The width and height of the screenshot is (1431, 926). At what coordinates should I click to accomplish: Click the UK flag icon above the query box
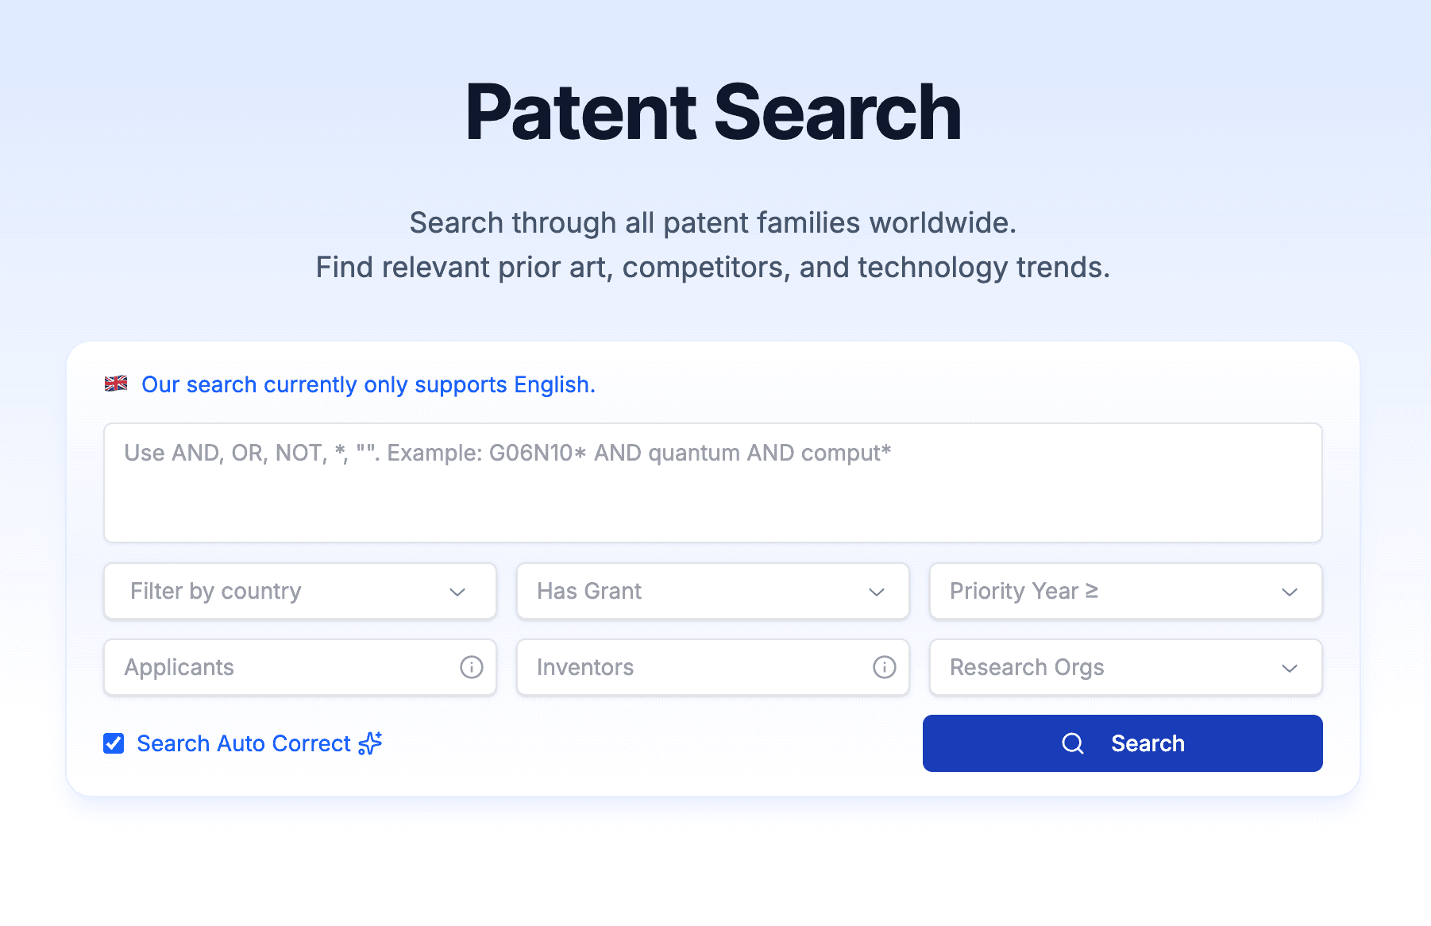coord(116,384)
